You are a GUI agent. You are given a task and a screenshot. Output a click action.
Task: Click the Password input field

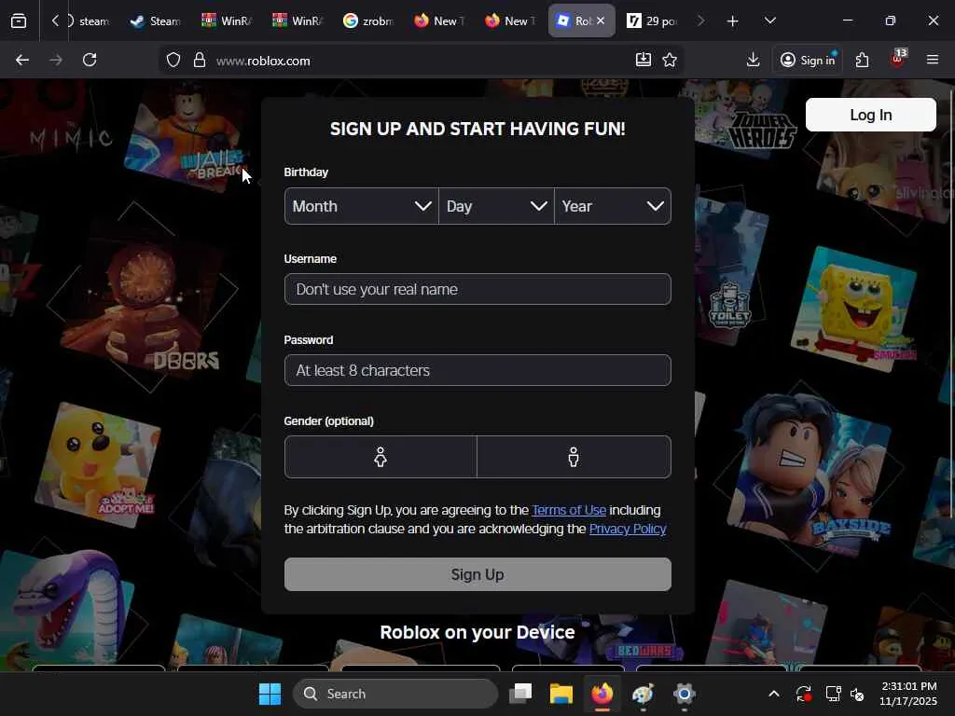click(477, 370)
